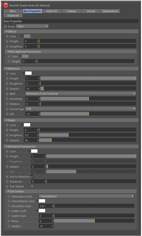Open the Preset Glass dropdown

(x=32, y=26)
